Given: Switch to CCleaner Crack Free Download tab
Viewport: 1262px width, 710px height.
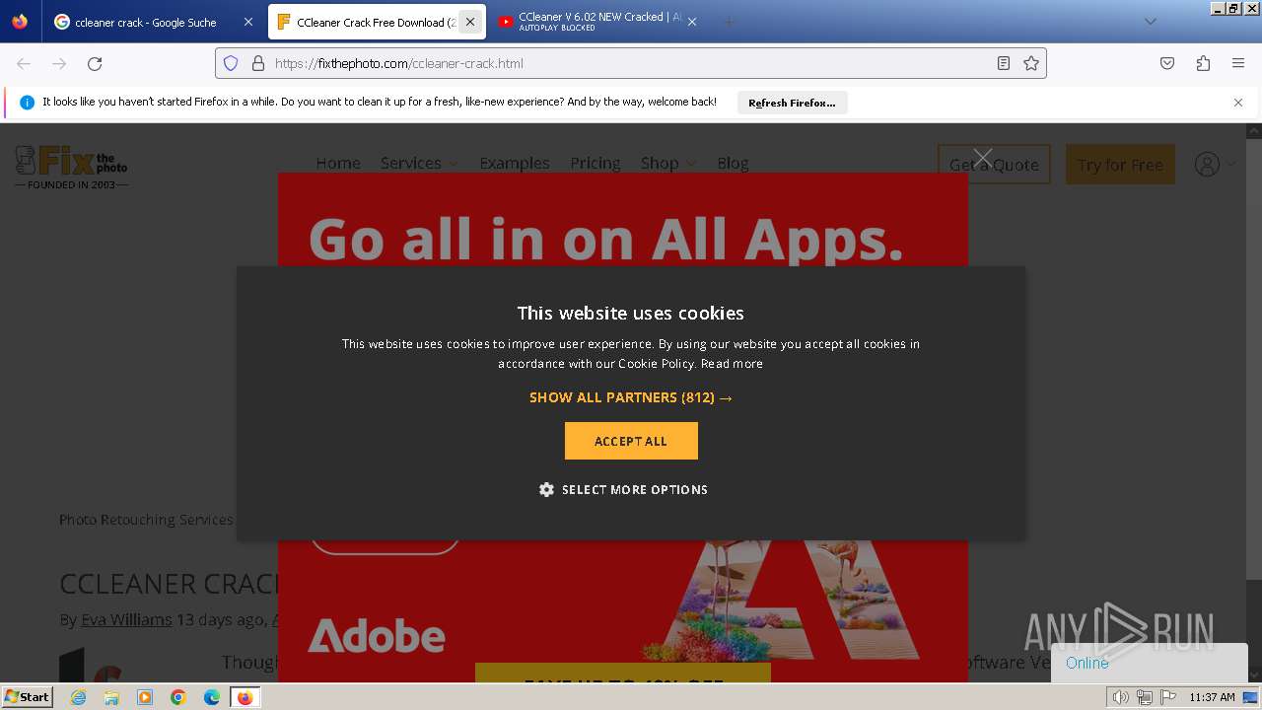Looking at the screenshot, I should (x=377, y=22).
